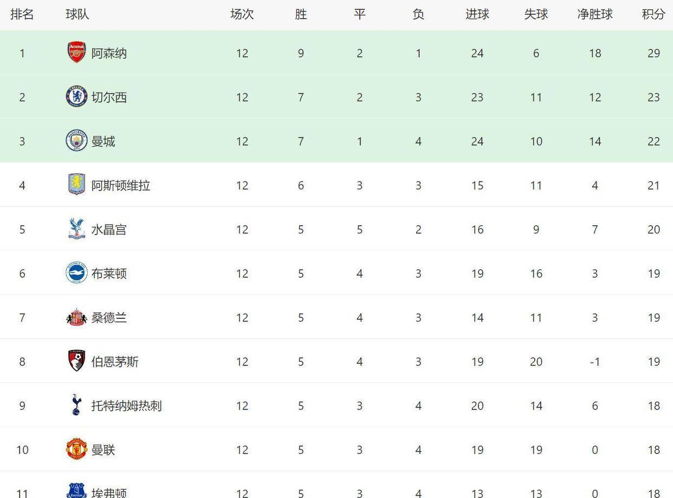Click the 进球 column header

pyautogui.click(x=477, y=15)
